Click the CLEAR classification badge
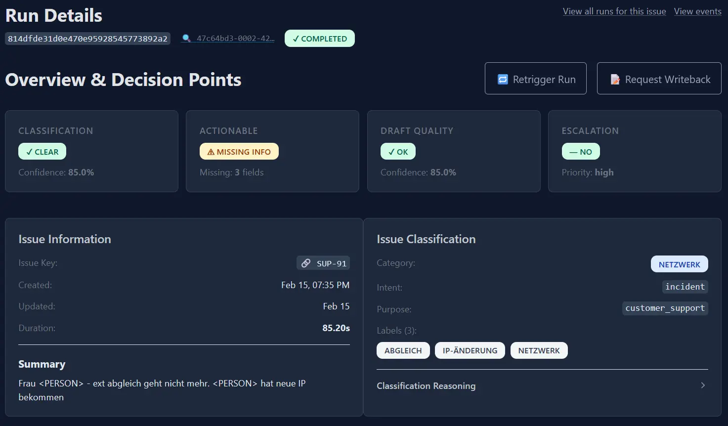Image resolution: width=728 pixels, height=426 pixels. (42, 151)
